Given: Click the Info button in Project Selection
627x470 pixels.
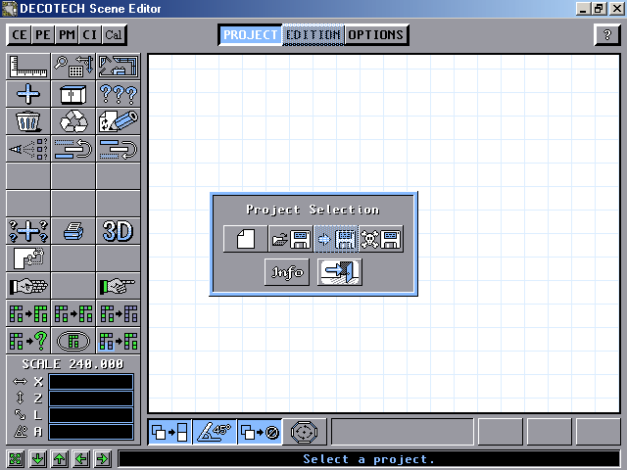Looking at the screenshot, I should pyautogui.click(x=287, y=272).
